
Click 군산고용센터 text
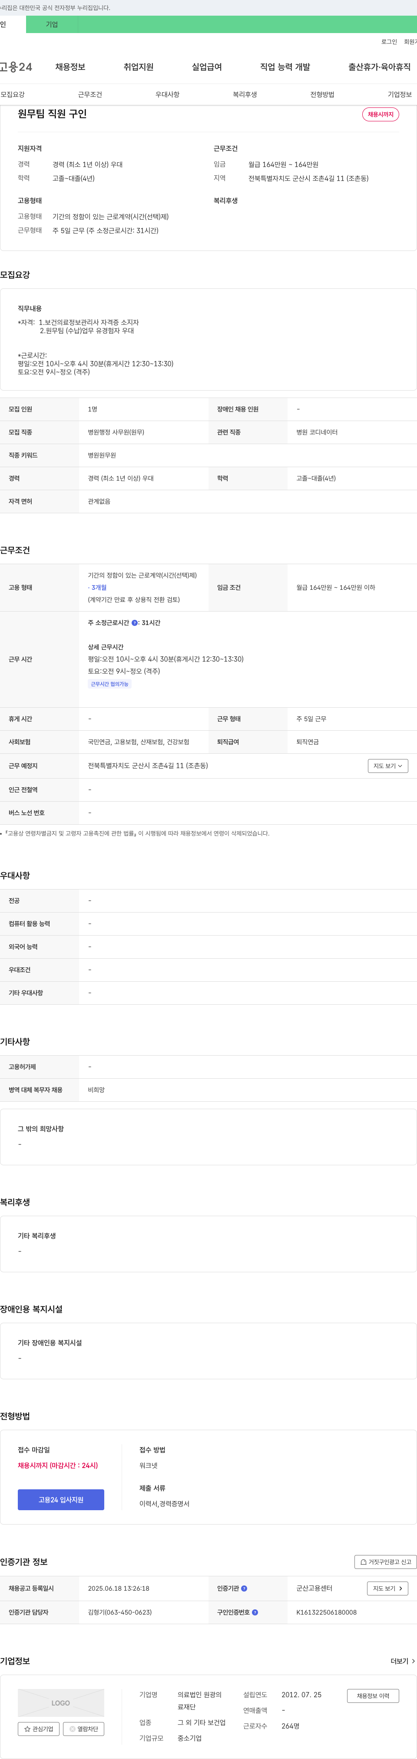[x=314, y=1588]
